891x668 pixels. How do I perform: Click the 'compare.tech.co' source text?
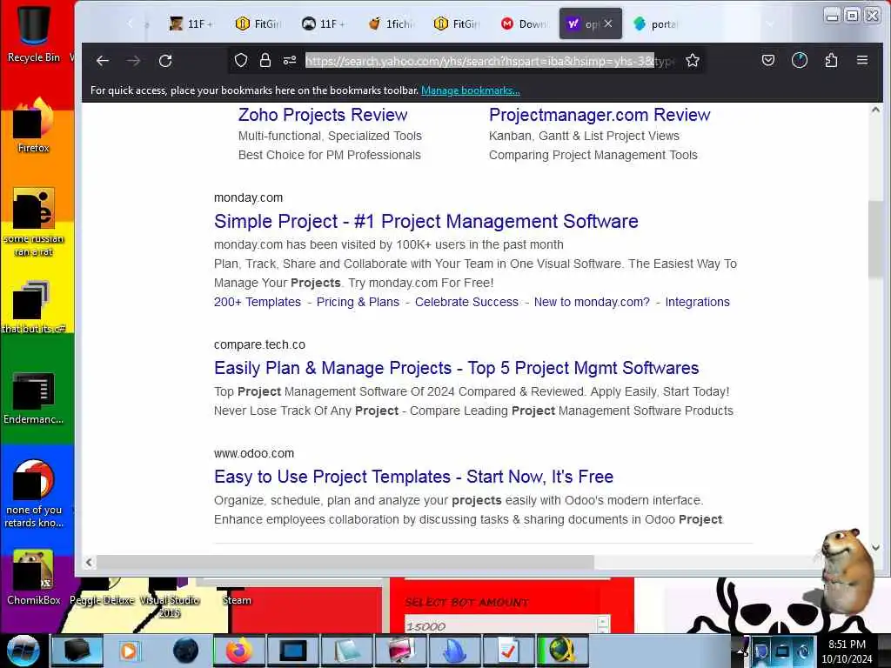[x=259, y=344]
